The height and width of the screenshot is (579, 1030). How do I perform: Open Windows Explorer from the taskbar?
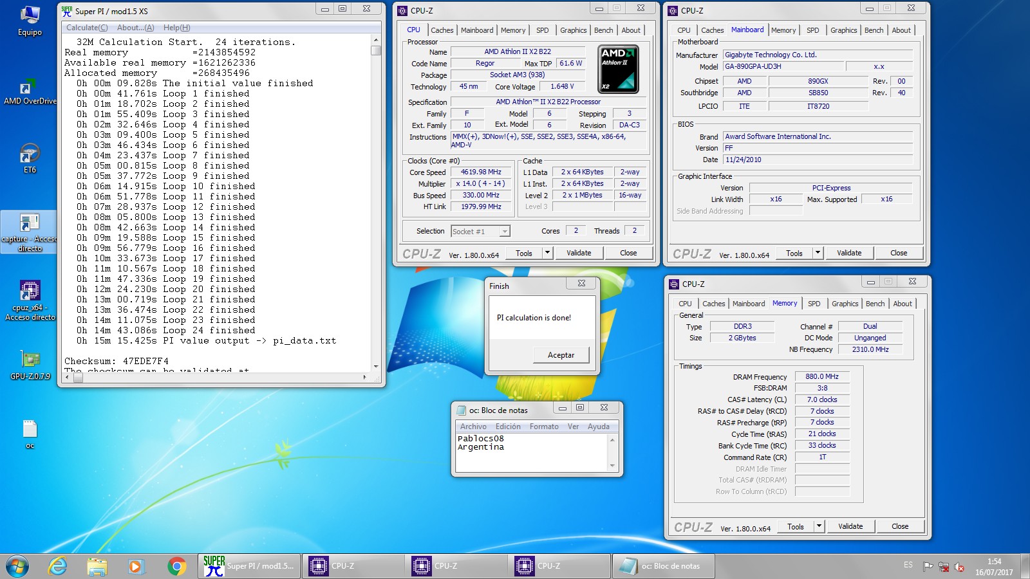pyautogui.click(x=97, y=566)
